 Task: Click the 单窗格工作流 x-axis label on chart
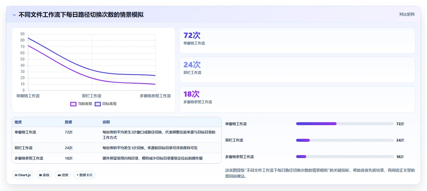pyautogui.click(x=28, y=96)
